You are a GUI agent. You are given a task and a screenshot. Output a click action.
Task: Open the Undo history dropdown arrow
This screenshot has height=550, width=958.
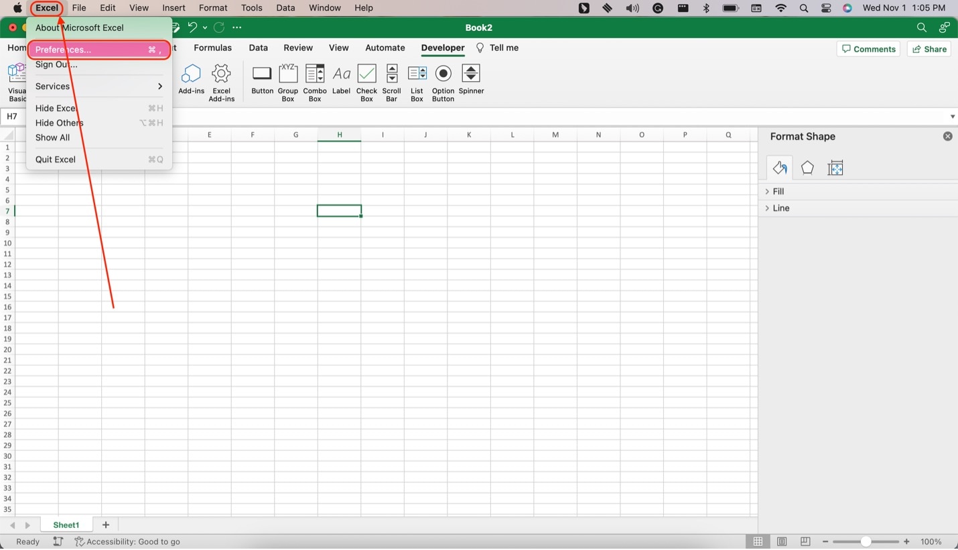coord(205,27)
